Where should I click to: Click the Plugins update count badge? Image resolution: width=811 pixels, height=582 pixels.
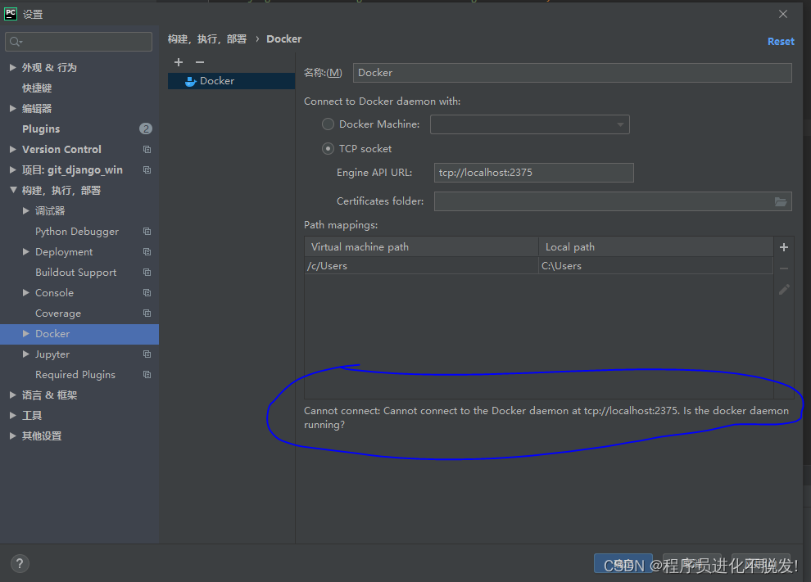point(146,129)
